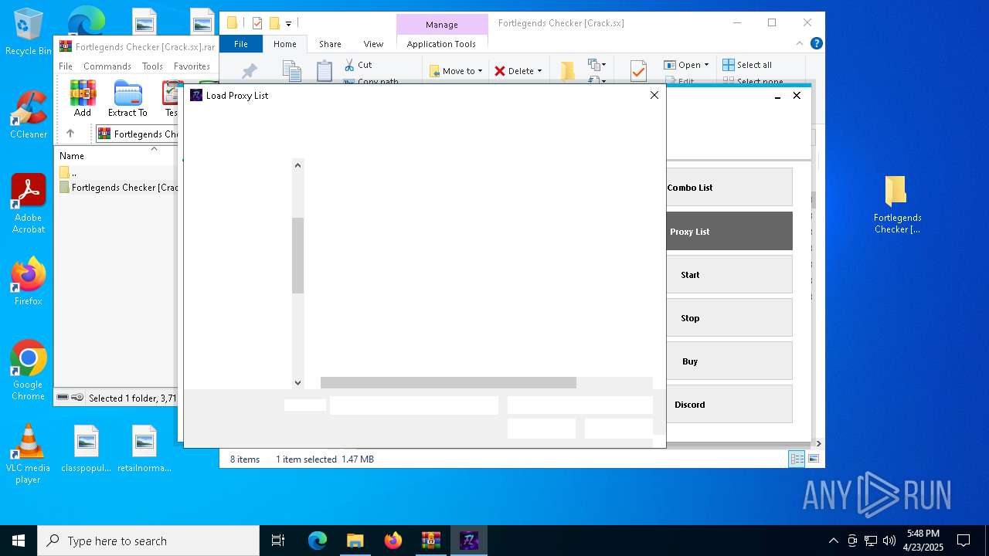Click the New folder icon in ribbon
Screen dimensions: 989x556
coord(567,71)
